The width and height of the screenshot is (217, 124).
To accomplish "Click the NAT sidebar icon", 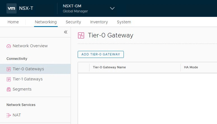I will click(x=8, y=115).
